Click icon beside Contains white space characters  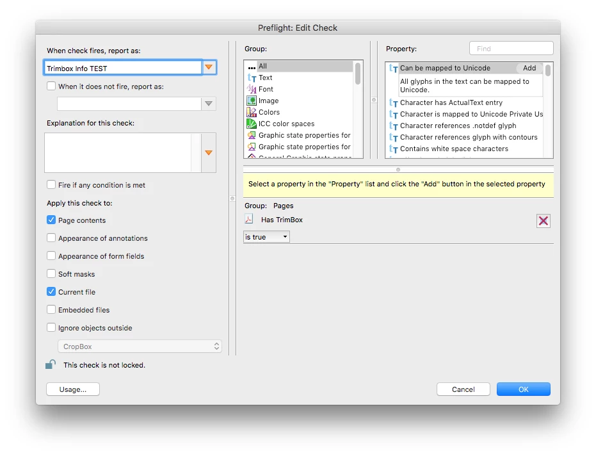(x=394, y=149)
